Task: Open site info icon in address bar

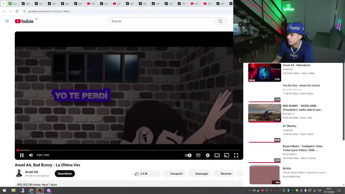Action: 24,11
